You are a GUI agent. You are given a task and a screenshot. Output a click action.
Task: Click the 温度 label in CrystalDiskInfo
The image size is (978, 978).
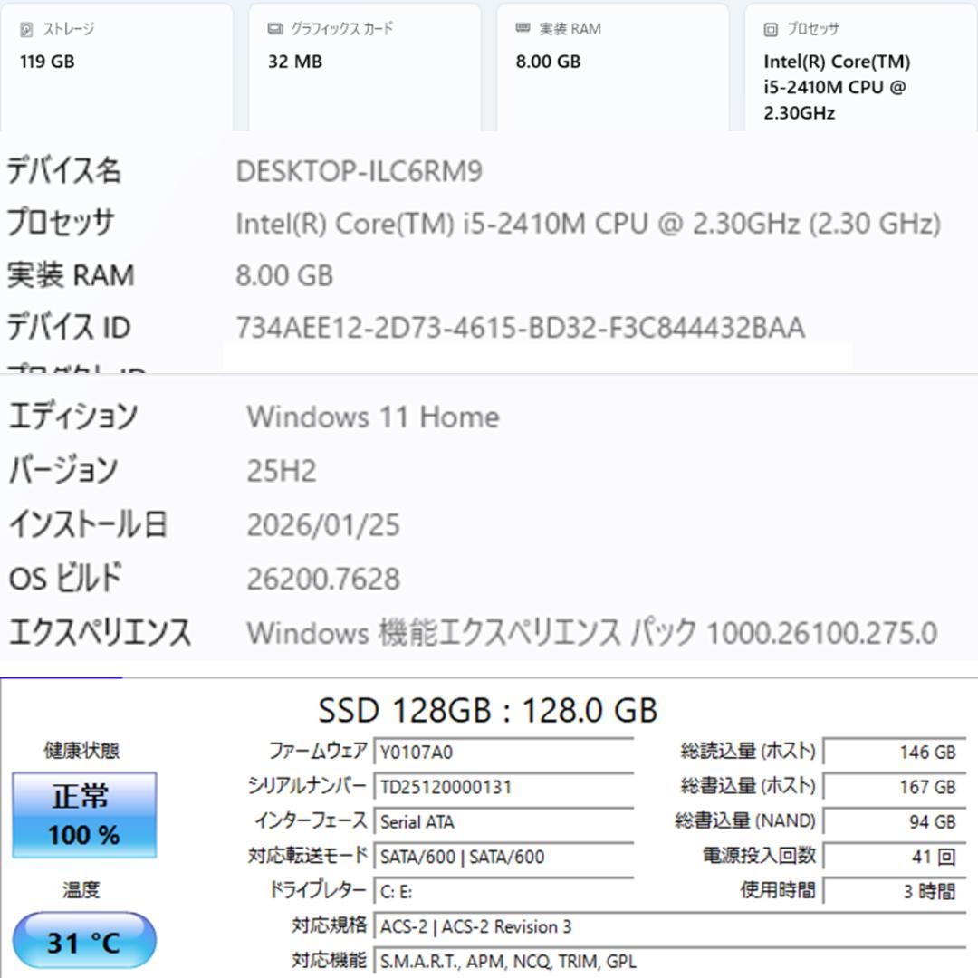click(83, 890)
